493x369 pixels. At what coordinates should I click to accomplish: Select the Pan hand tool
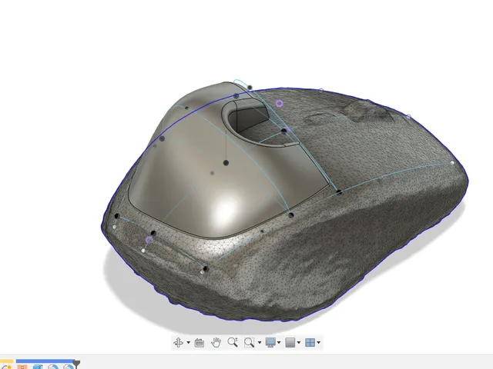pos(216,342)
